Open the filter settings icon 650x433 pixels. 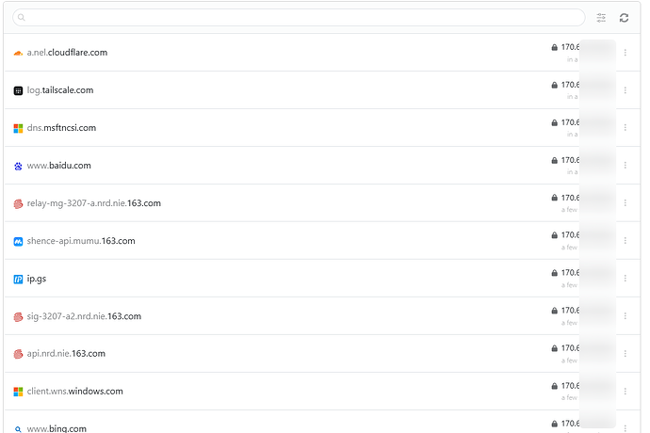602,18
